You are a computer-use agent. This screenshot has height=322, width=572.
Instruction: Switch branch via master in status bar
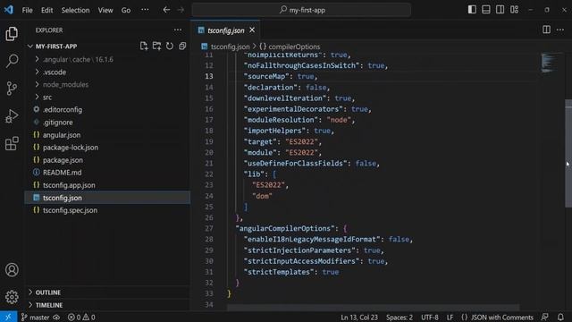point(36,318)
